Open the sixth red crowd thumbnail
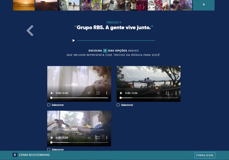Viewport: 229px width, 160px height. [x=136, y=5]
